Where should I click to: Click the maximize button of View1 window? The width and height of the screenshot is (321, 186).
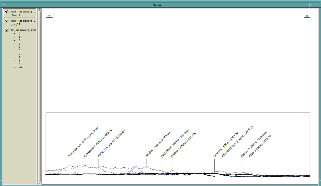(x=317, y=5)
